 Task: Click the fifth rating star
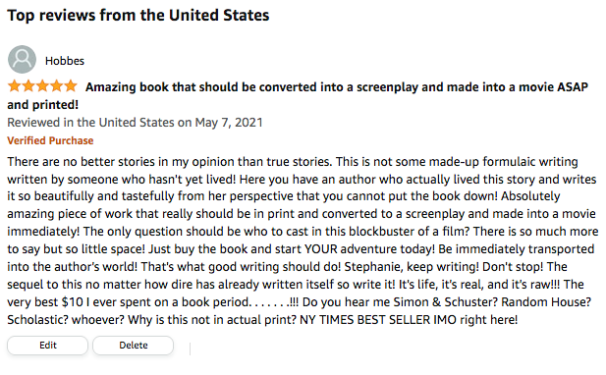(71, 85)
